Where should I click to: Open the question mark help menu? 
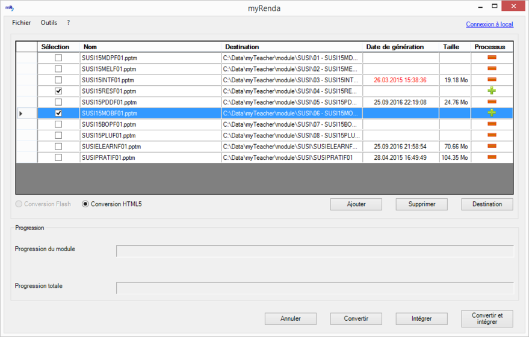(69, 23)
